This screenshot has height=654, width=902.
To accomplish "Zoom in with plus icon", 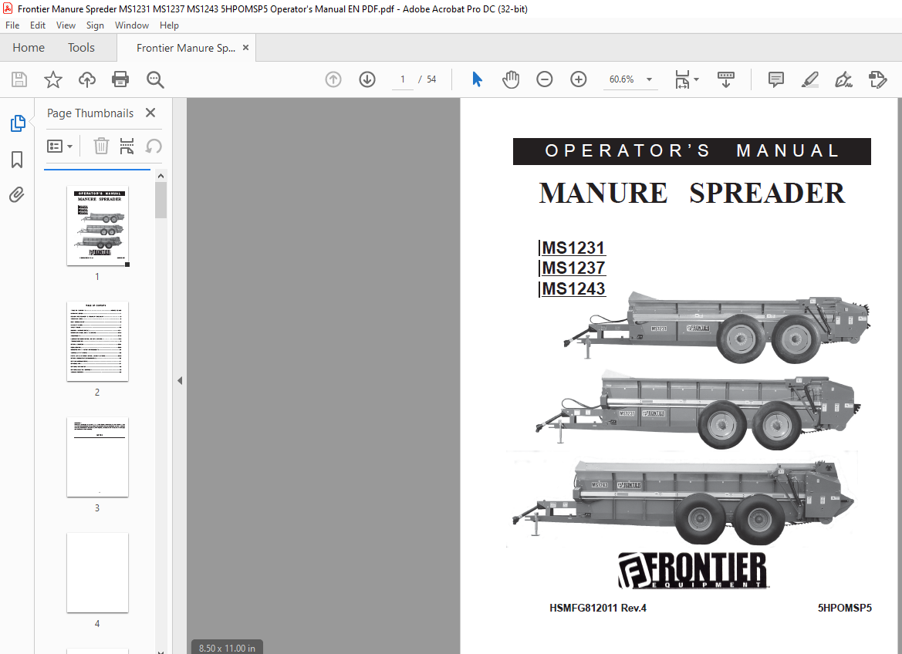I will (x=578, y=79).
